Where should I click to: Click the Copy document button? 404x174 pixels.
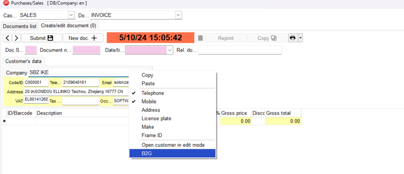(267, 38)
